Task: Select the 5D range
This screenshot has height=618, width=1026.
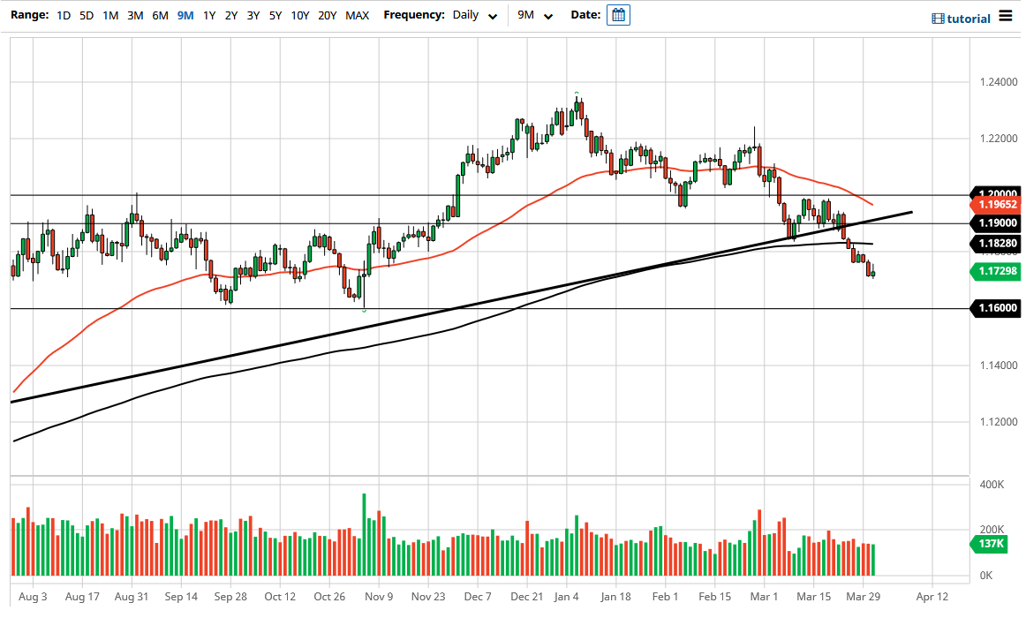Action: click(x=87, y=15)
